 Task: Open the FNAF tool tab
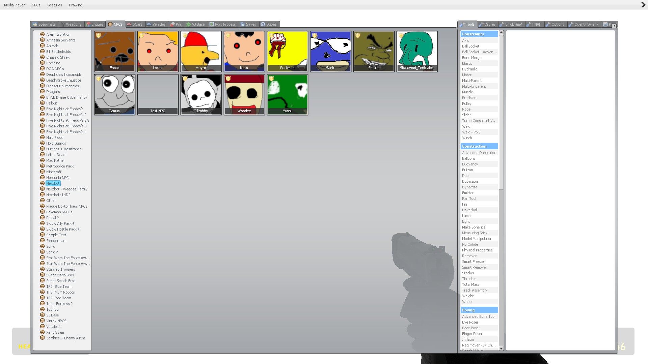(x=534, y=24)
